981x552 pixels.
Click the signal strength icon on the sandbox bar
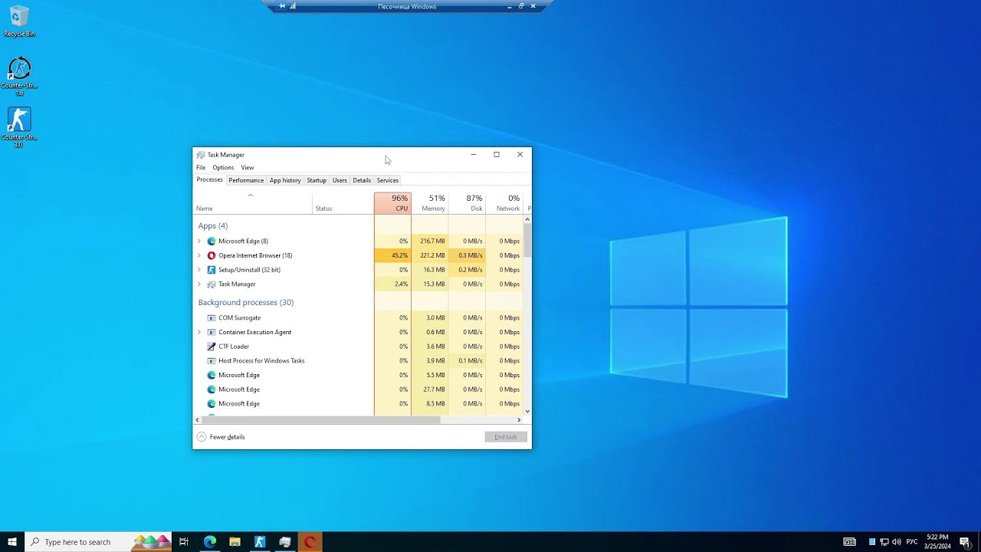[293, 6]
